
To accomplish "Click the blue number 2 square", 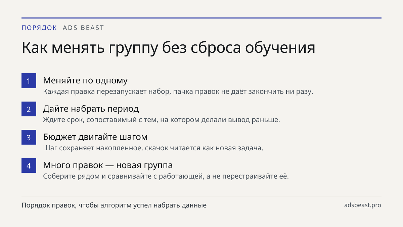I will coord(29,109).
